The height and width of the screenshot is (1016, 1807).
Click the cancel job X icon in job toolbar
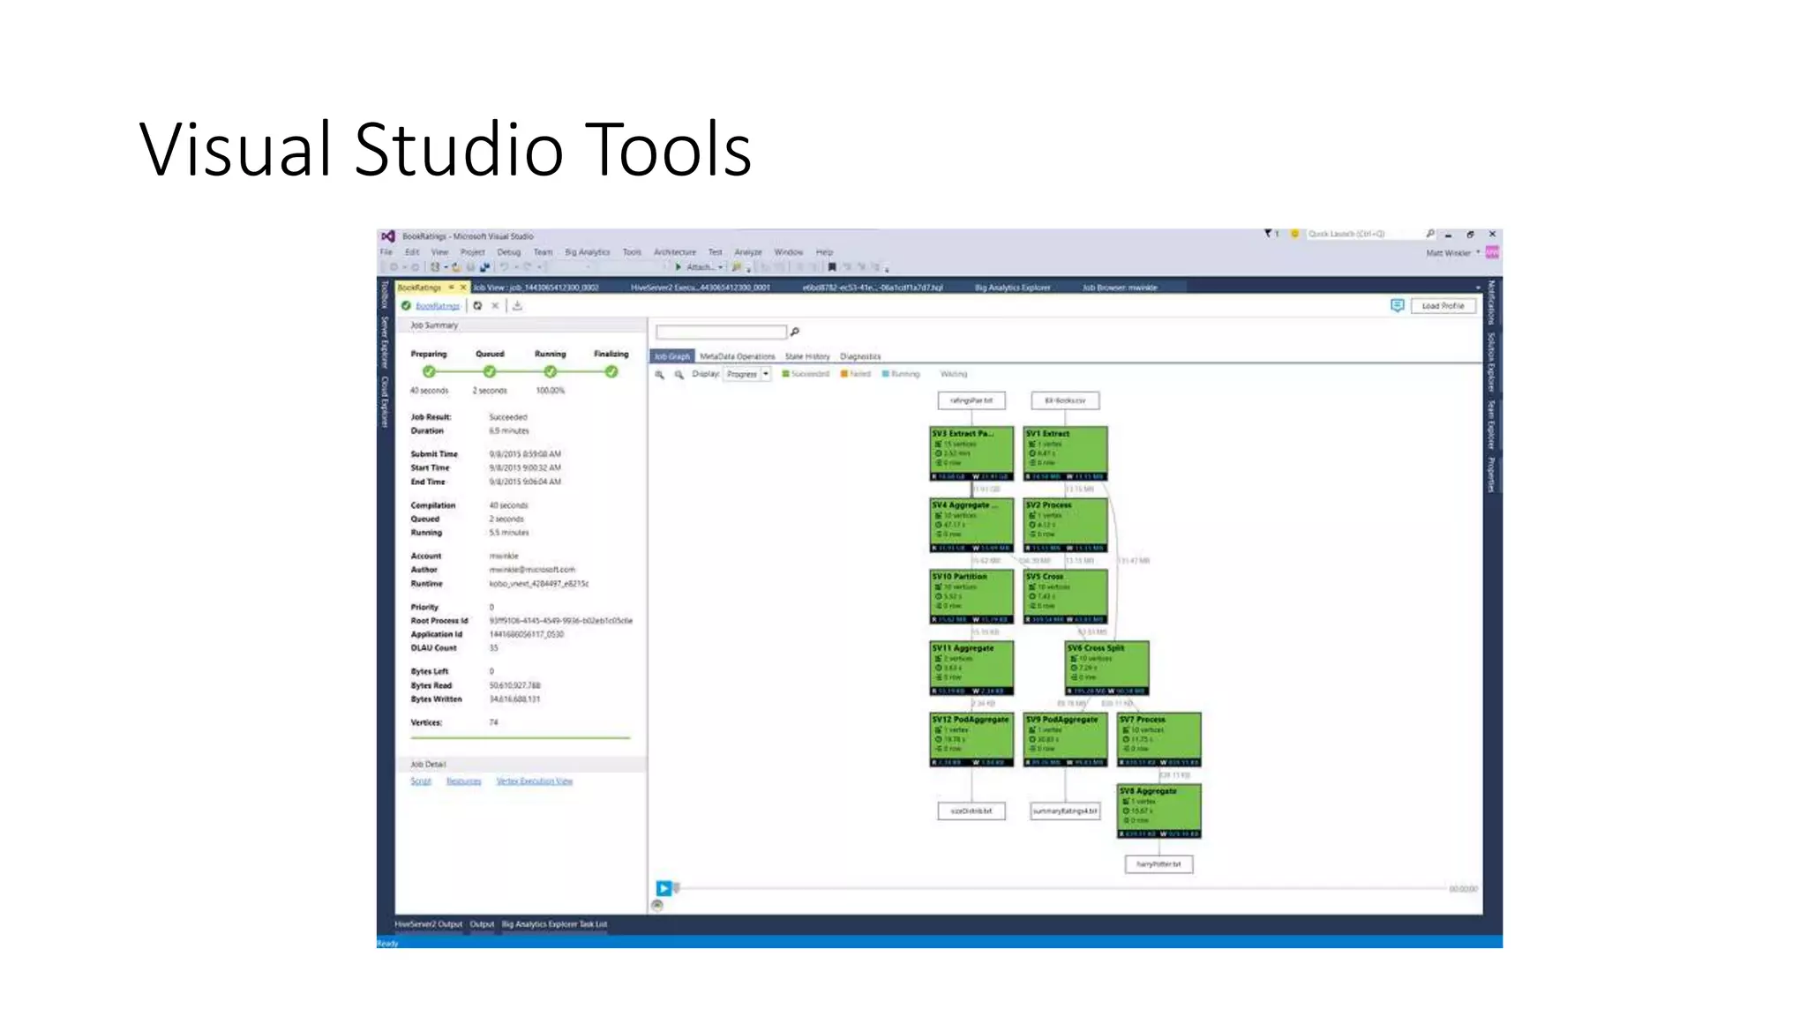coord(495,306)
